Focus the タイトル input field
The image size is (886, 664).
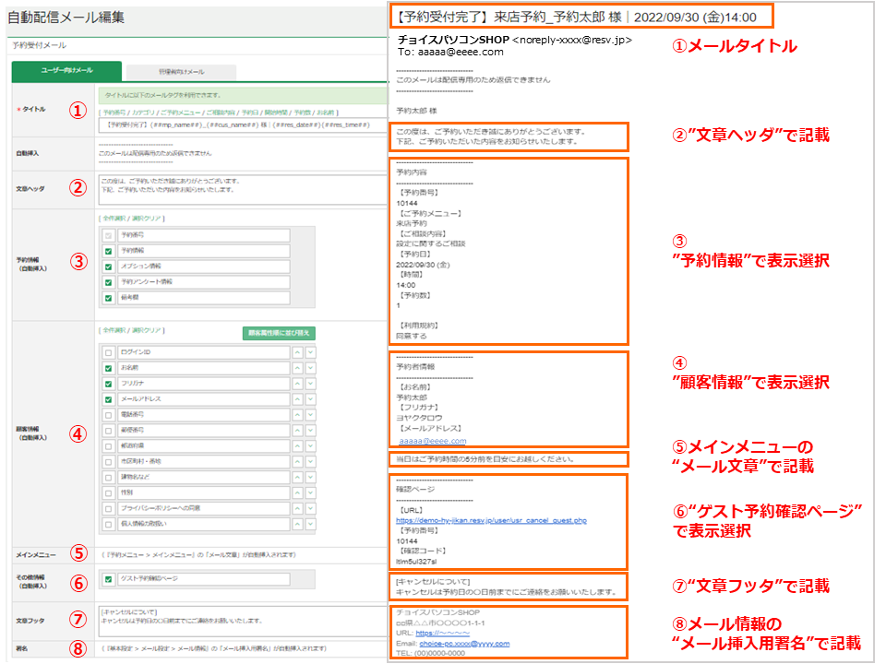(243, 125)
